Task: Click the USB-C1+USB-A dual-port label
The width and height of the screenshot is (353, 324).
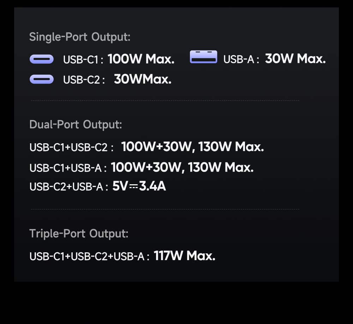Action: [x=68, y=168]
